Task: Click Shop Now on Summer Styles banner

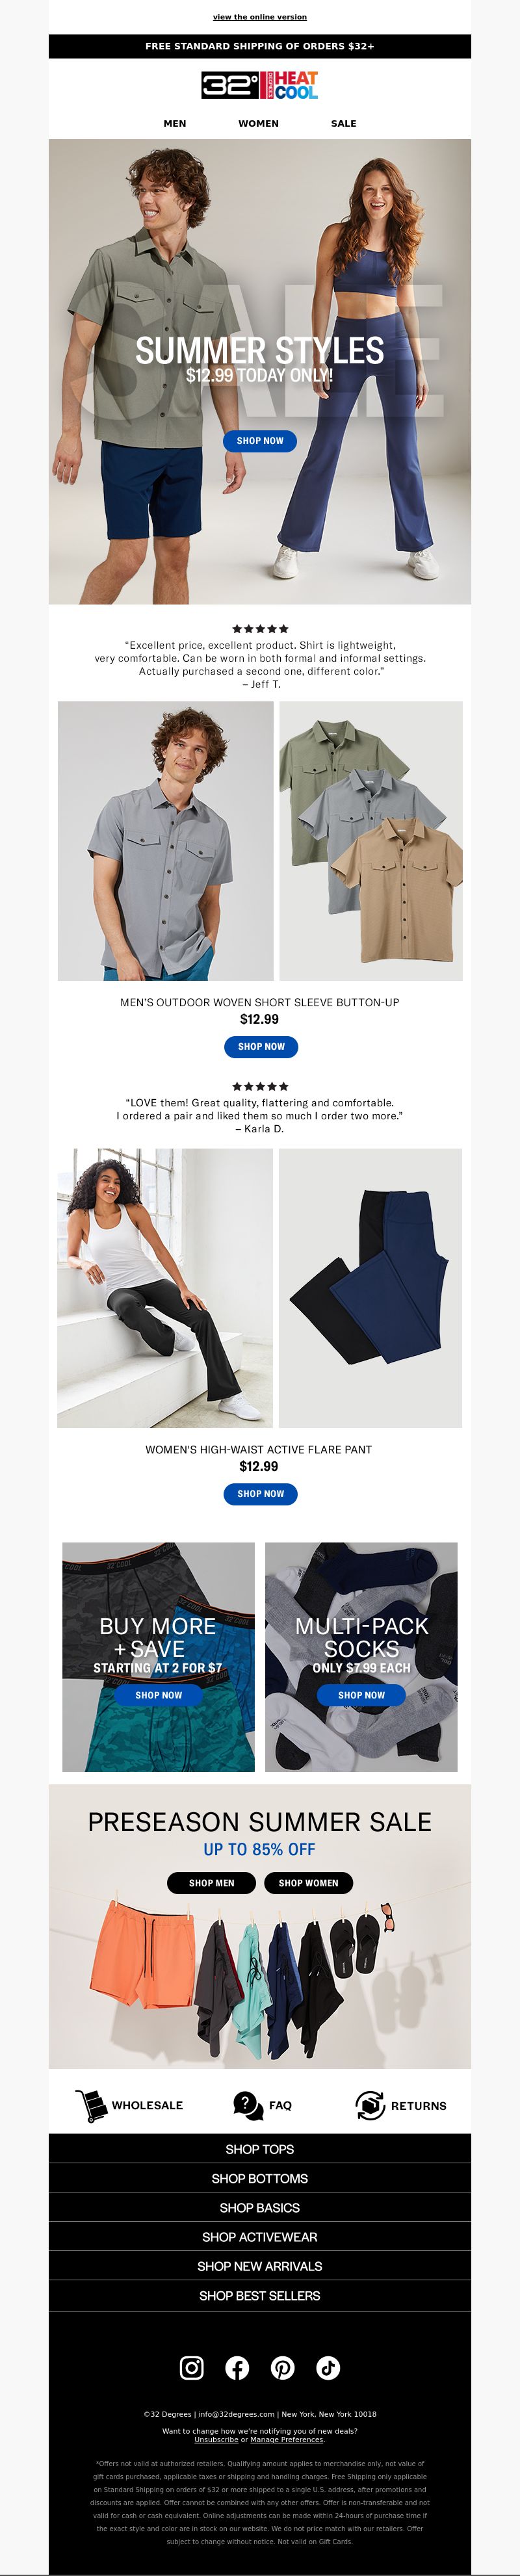Action: [x=260, y=441]
